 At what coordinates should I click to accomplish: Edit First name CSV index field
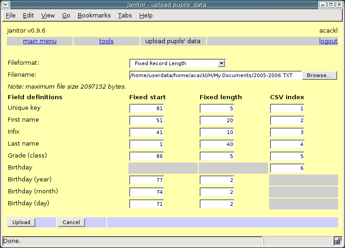(287, 120)
